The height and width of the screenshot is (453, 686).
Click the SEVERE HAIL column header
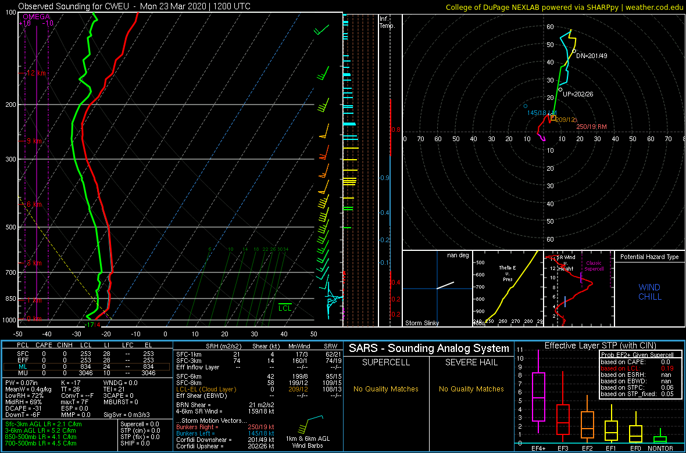(x=471, y=363)
